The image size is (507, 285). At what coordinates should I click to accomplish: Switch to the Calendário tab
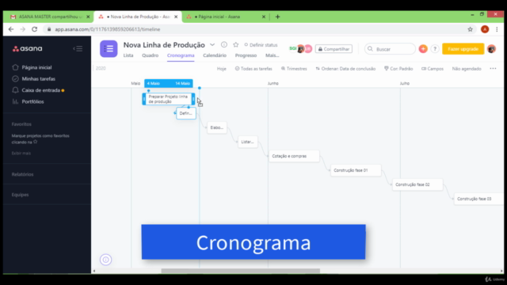(215, 55)
